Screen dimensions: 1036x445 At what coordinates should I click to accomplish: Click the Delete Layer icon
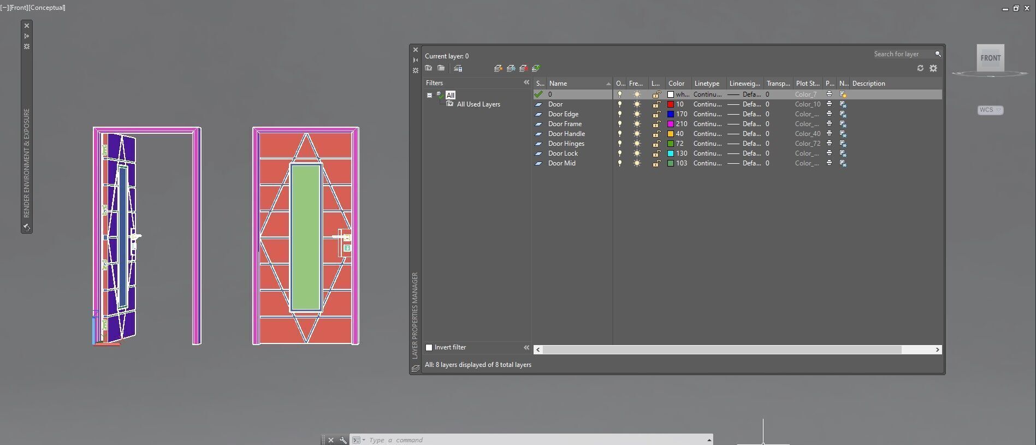coord(523,68)
